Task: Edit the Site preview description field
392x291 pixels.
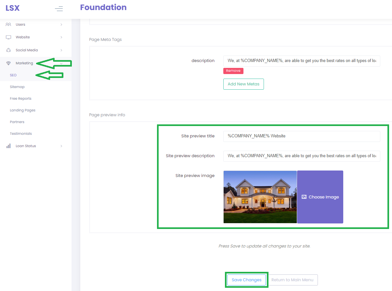Action: pyautogui.click(x=302, y=156)
